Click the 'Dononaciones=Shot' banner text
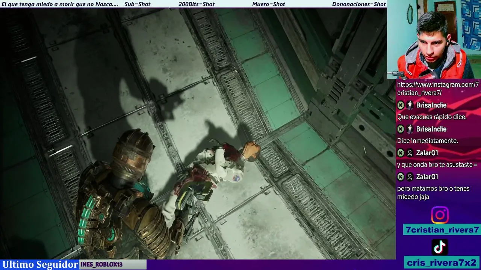Image resolution: width=481 pixels, height=270 pixels. click(x=359, y=4)
